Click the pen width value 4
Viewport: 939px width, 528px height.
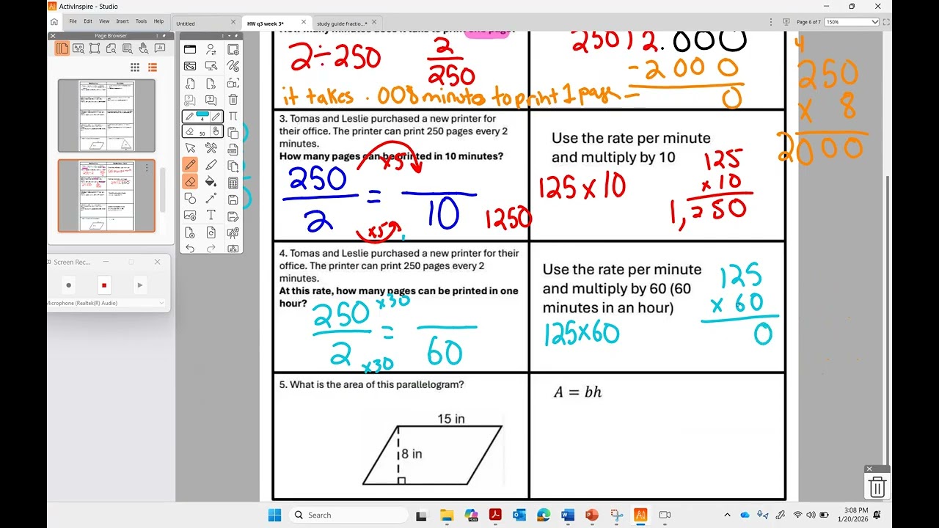click(x=202, y=120)
